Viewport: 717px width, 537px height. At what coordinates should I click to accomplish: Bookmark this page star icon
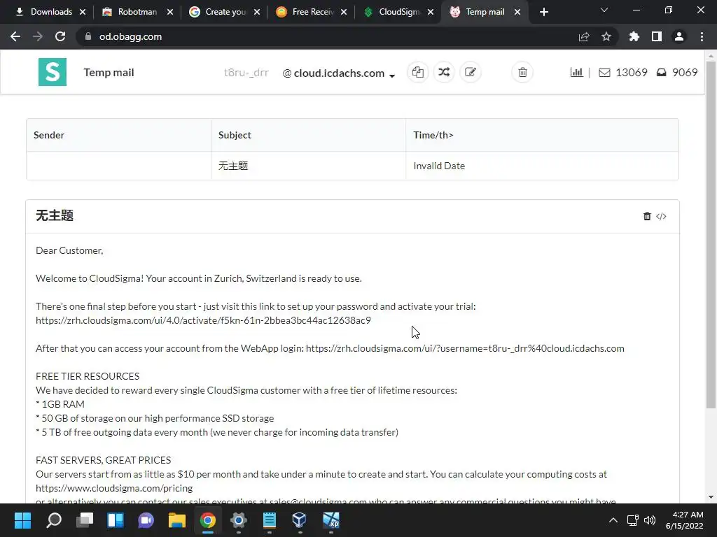point(606,36)
